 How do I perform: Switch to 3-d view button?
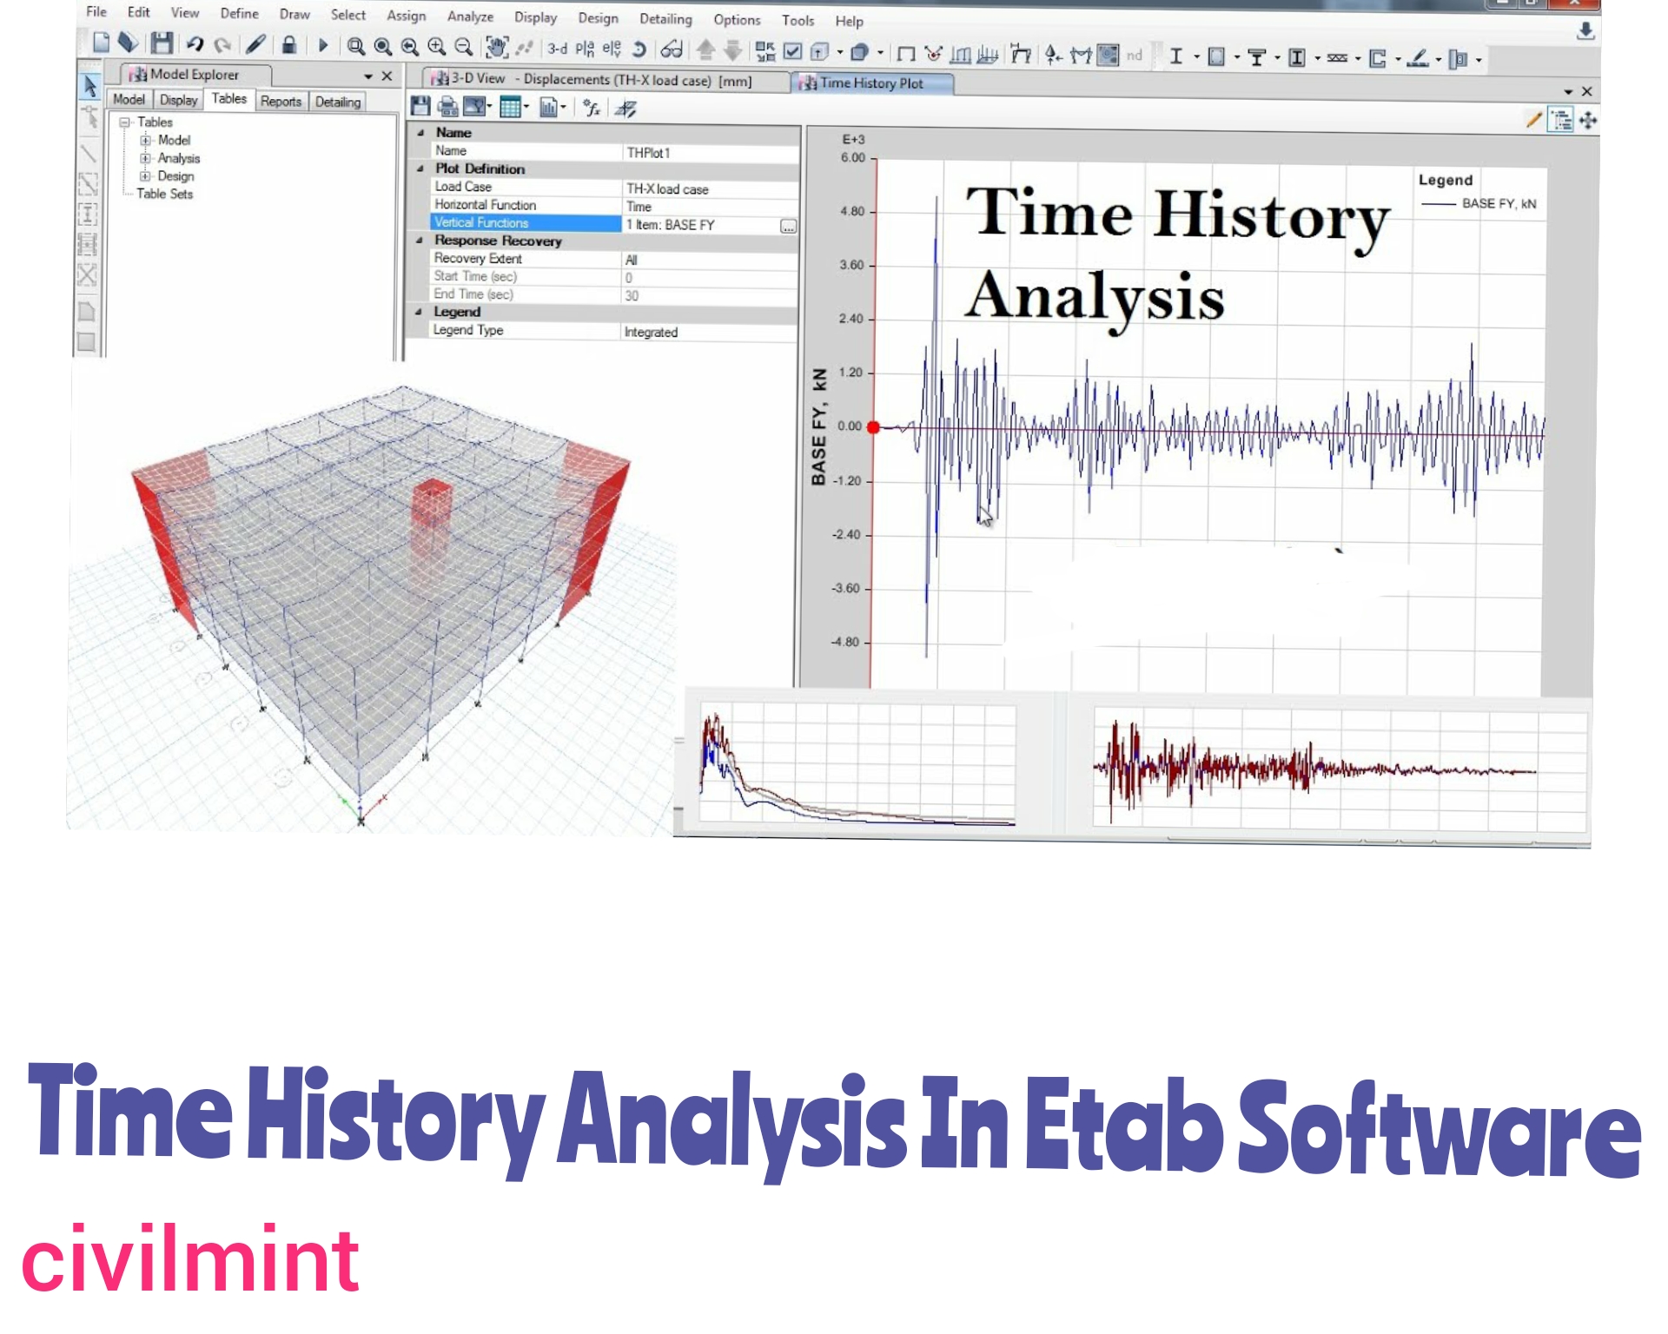[x=557, y=49]
